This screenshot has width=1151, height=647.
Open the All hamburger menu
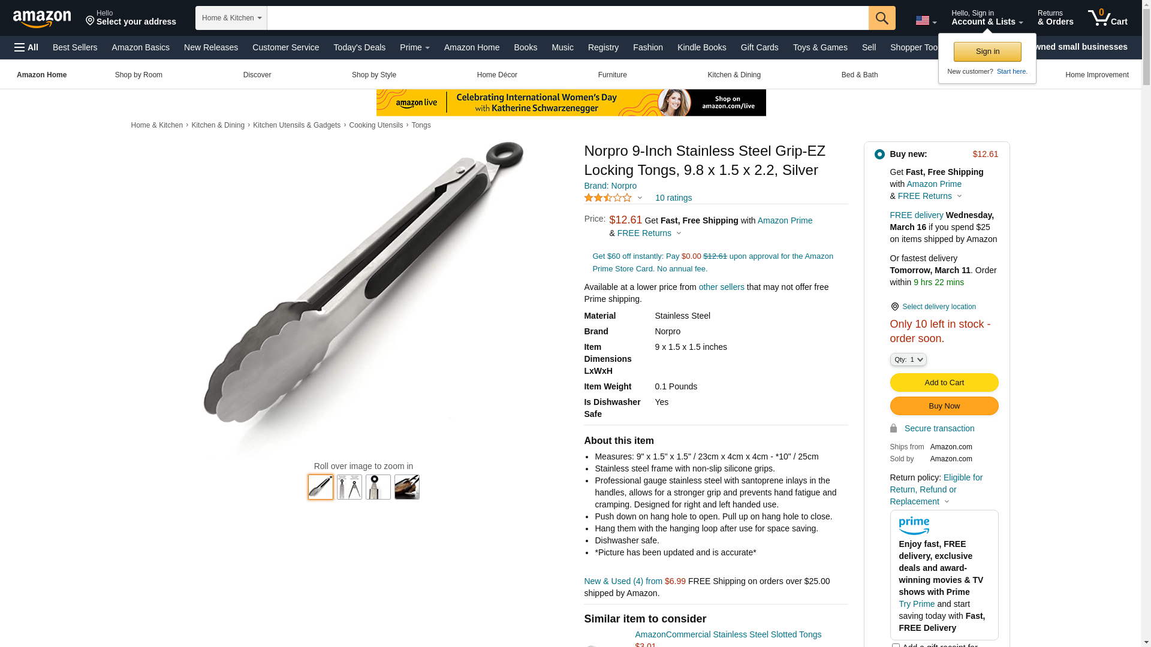coord(26,47)
